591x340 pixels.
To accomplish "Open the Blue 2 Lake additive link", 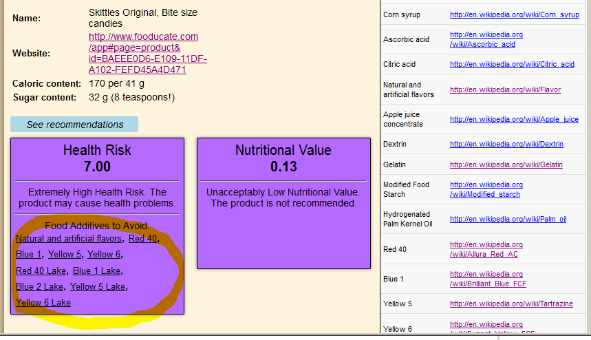I will [40, 287].
